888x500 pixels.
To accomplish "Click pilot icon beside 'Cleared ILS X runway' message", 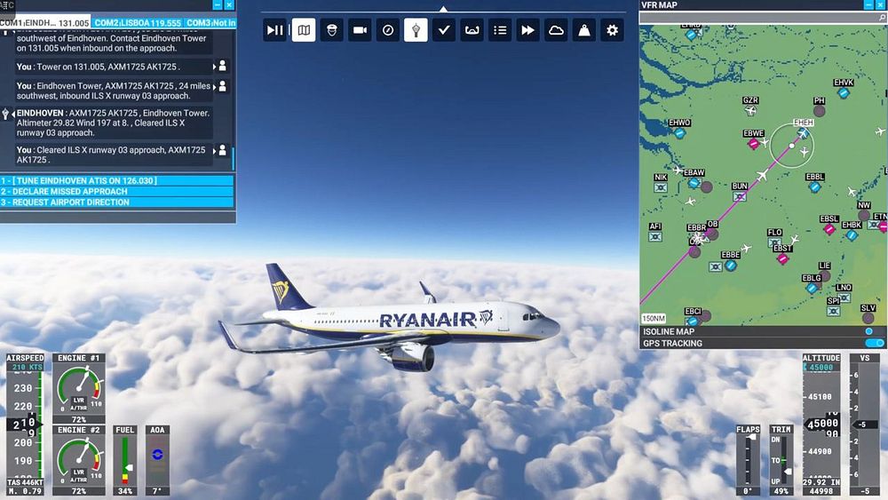I will [x=223, y=150].
